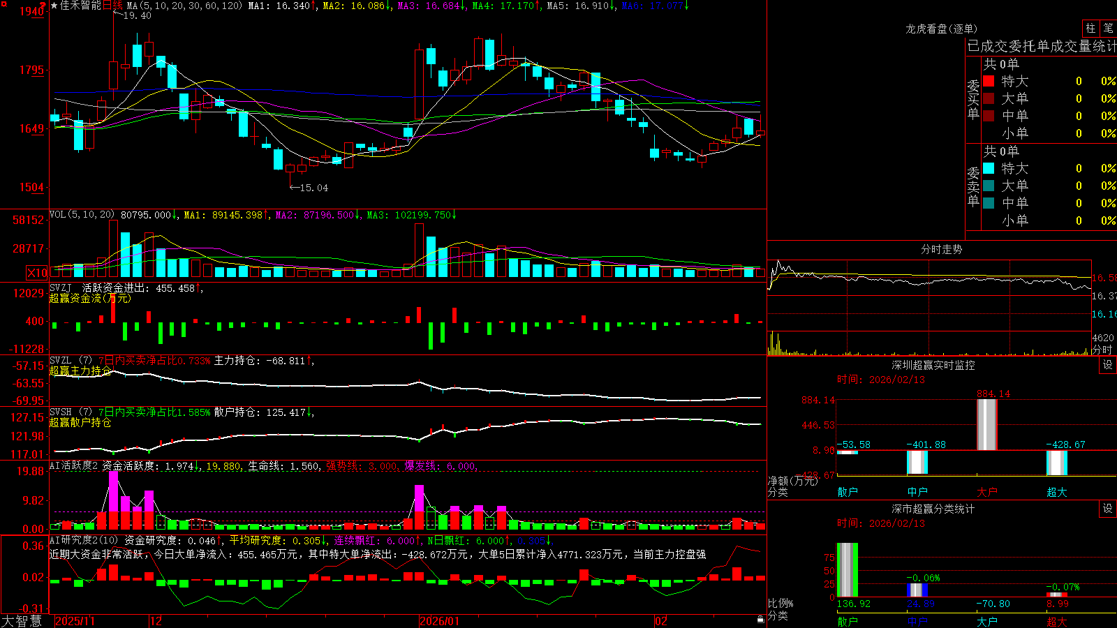Click the 已成交委托单成交量统计 header
Viewport: 1117px width, 628px height.
[x=1042, y=46]
